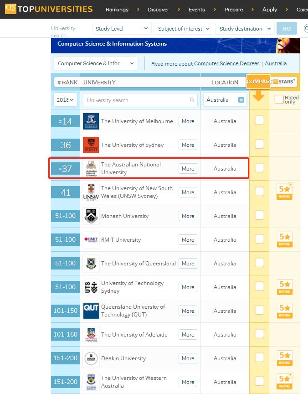Open UTS 5-star rating badge
Viewport: 308px width, 394px height.
coord(284,287)
